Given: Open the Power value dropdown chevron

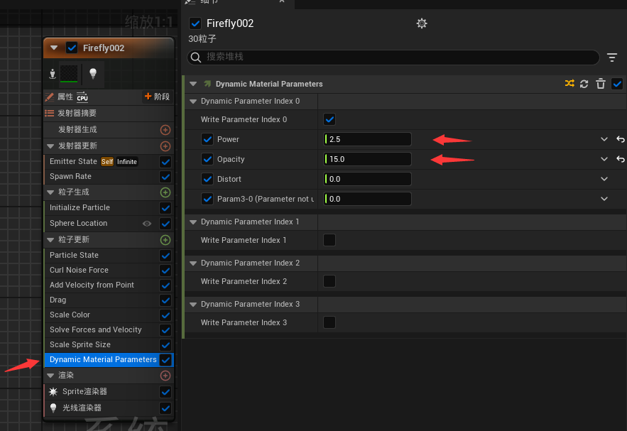Looking at the screenshot, I should pyautogui.click(x=604, y=139).
